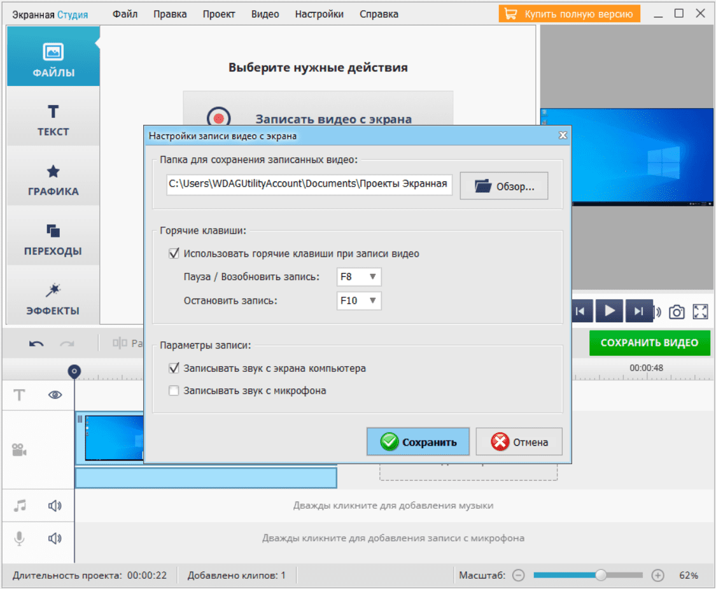The image size is (716, 589).
Task: Open the Проект menu
Action: (219, 14)
